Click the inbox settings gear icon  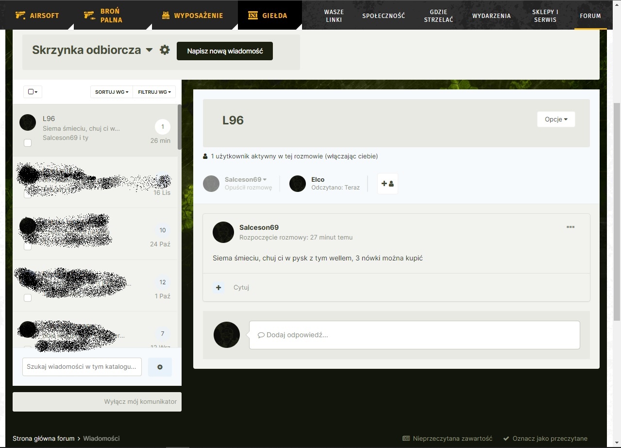(x=165, y=50)
